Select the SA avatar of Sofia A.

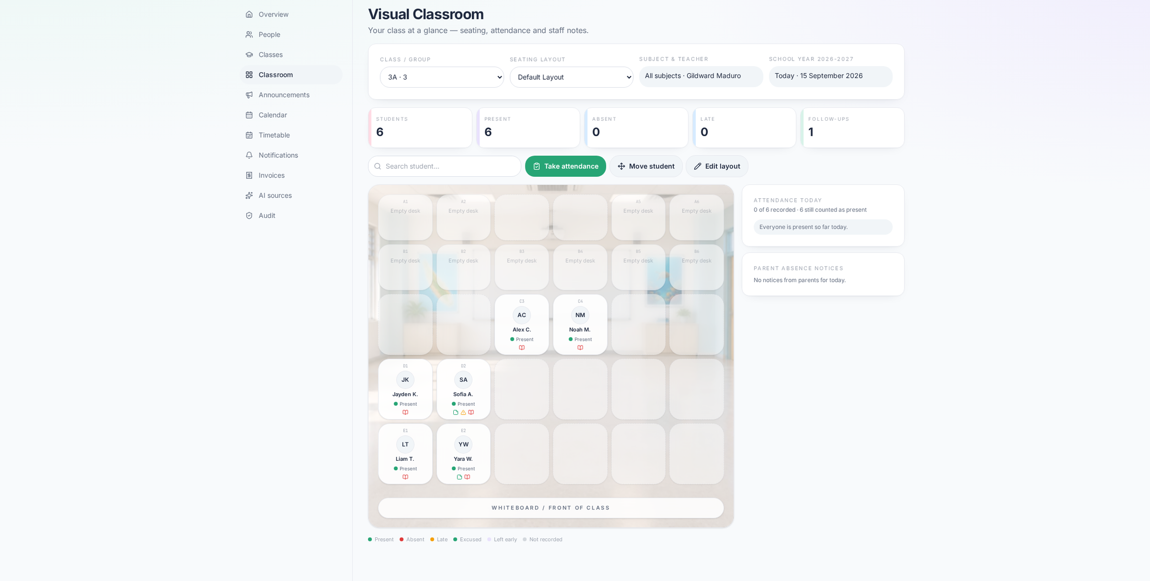(x=463, y=380)
